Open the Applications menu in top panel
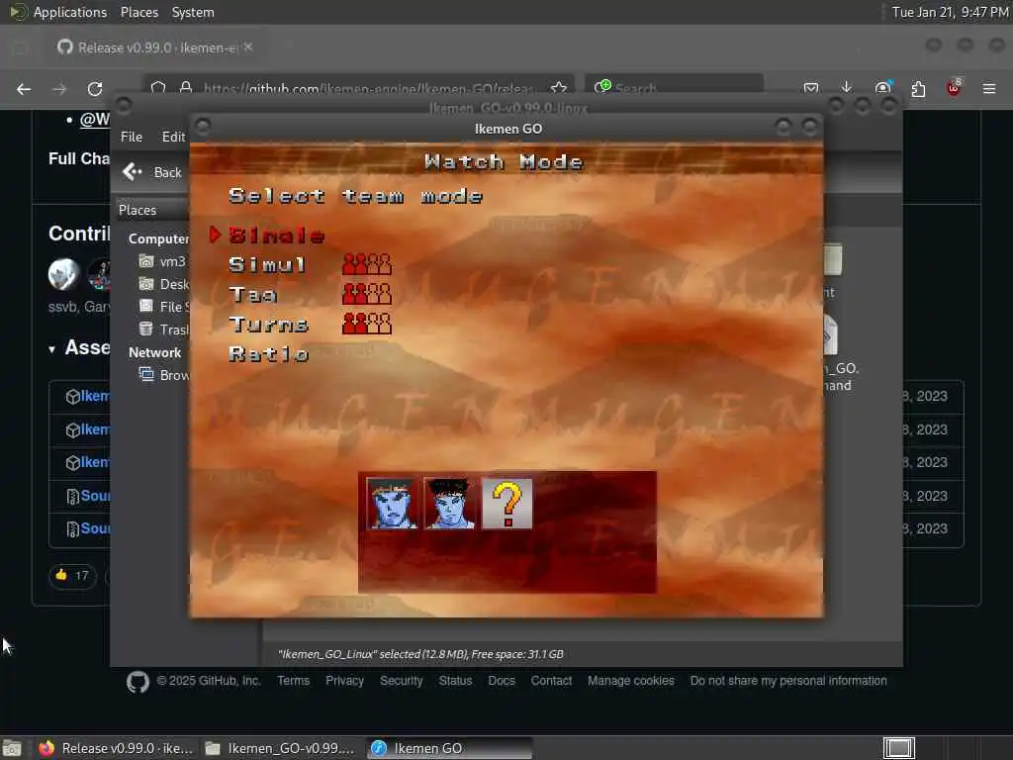Image resolution: width=1013 pixels, height=760 pixels. (x=70, y=12)
